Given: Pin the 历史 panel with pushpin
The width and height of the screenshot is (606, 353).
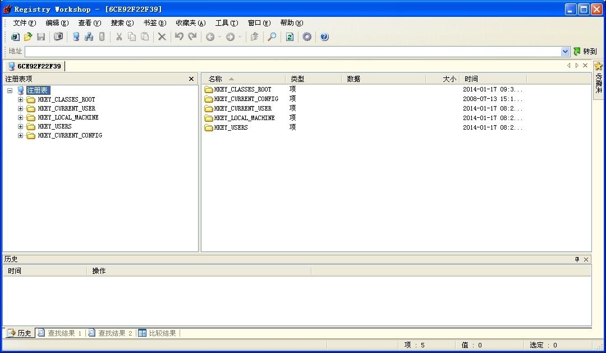Looking at the screenshot, I should 577,259.
